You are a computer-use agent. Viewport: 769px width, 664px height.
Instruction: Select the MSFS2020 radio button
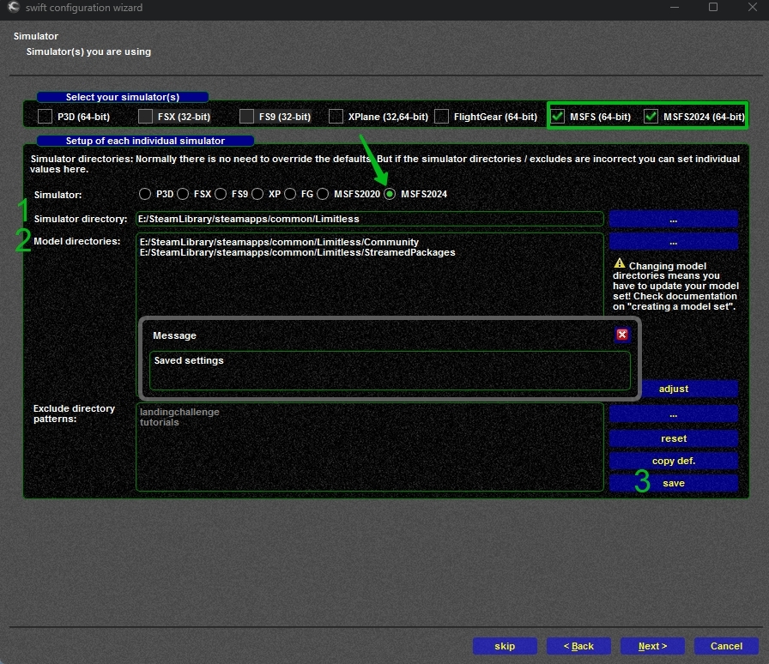point(323,194)
